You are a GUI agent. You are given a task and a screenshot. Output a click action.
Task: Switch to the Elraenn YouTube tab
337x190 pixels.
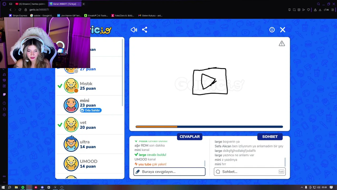pyautogui.click(x=31, y=4)
